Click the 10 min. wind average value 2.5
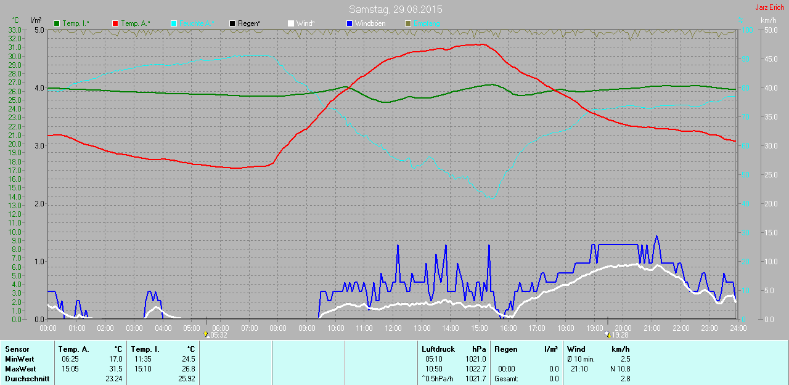 coord(625,359)
